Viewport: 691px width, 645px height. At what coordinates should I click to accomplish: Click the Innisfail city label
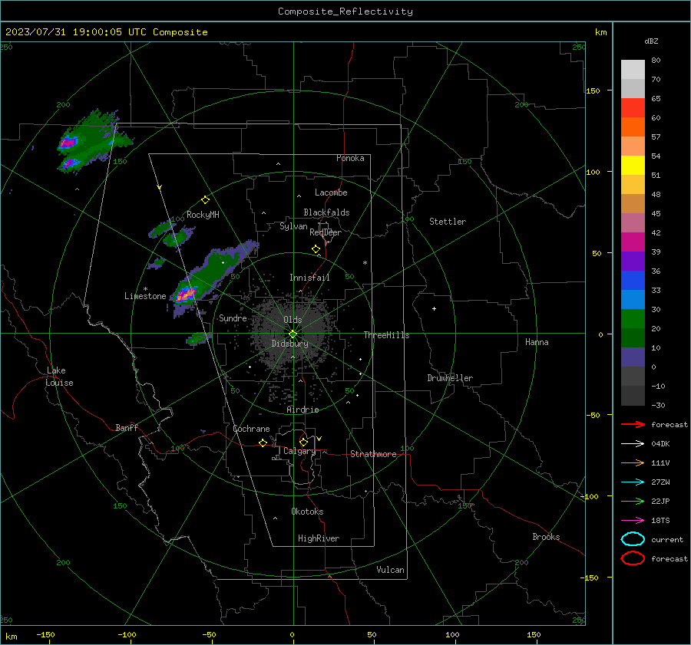[x=309, y=278]
